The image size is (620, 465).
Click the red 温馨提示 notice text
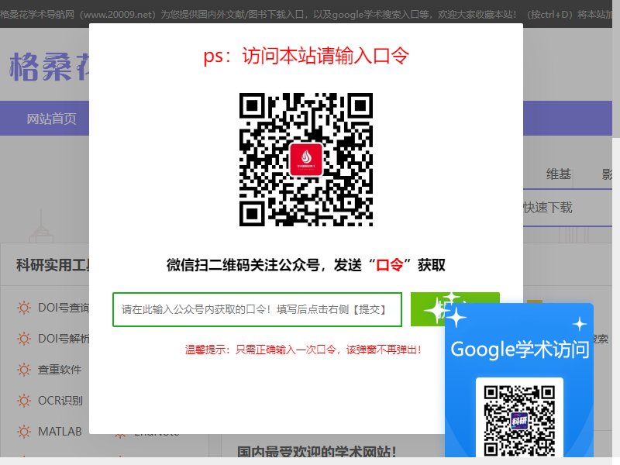(x=304, y=350)
